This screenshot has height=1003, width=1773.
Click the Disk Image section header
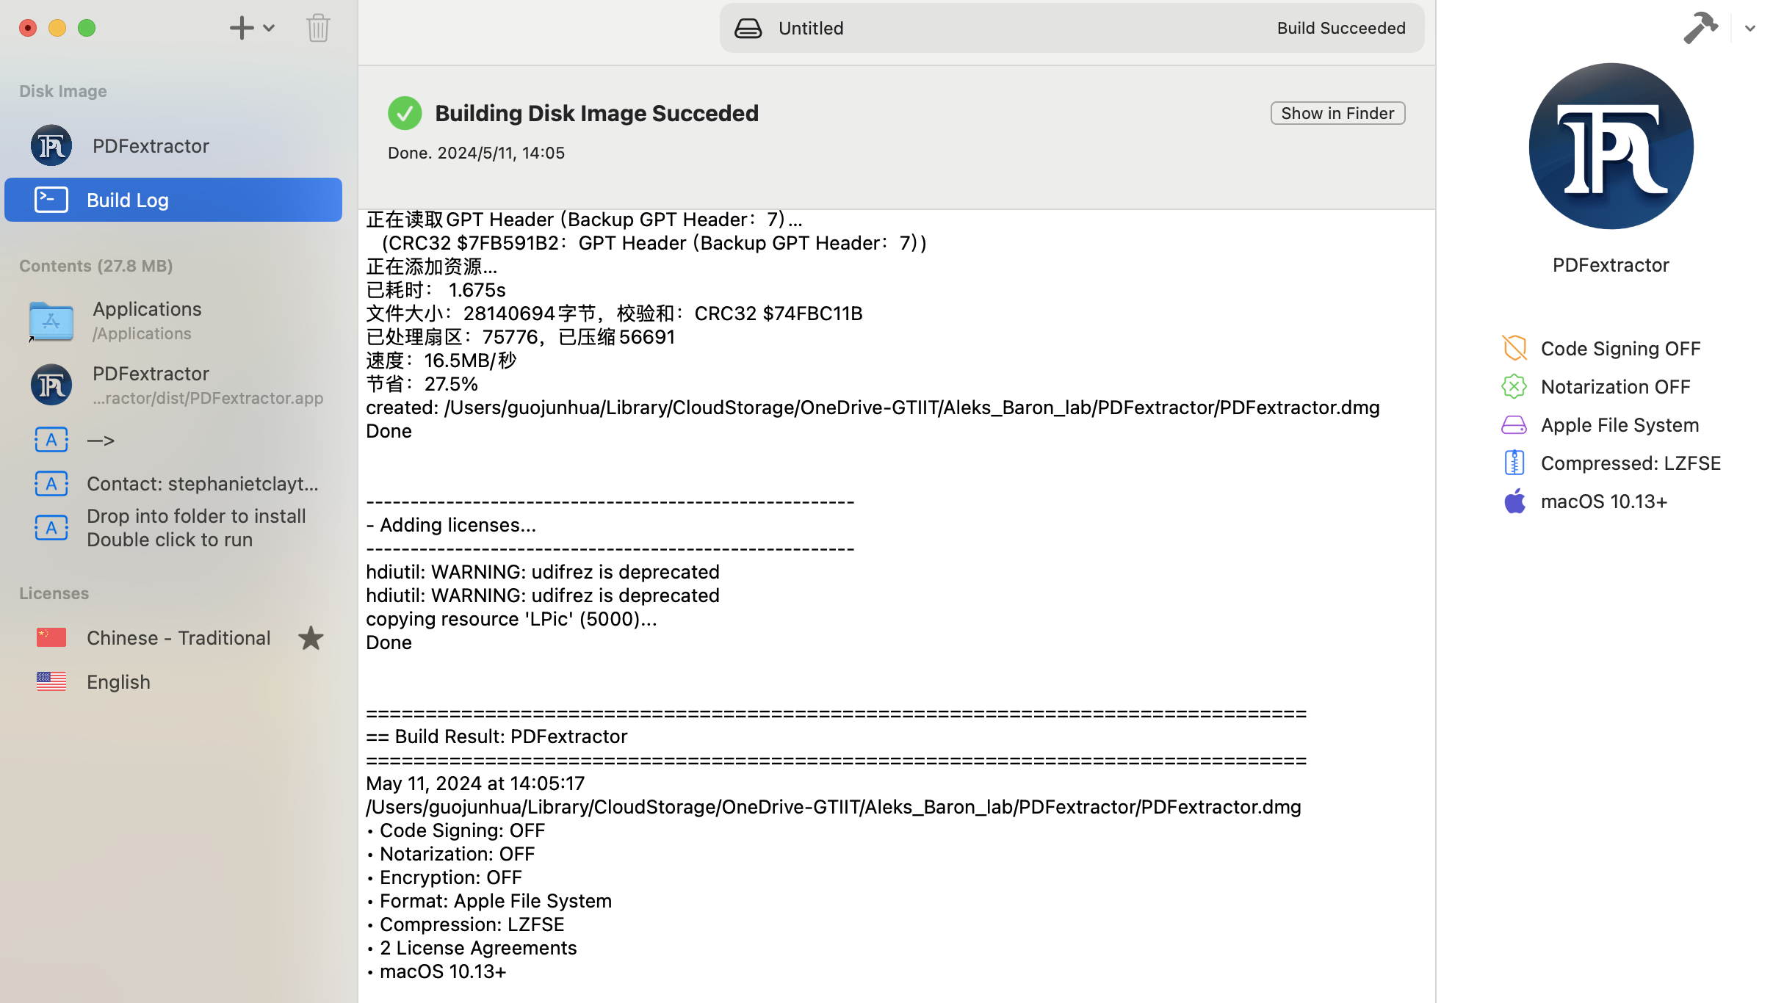[x=63, y=91]
